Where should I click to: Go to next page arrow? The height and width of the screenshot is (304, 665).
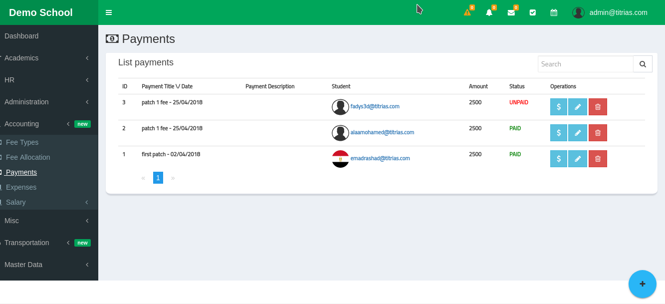point(173,178)
